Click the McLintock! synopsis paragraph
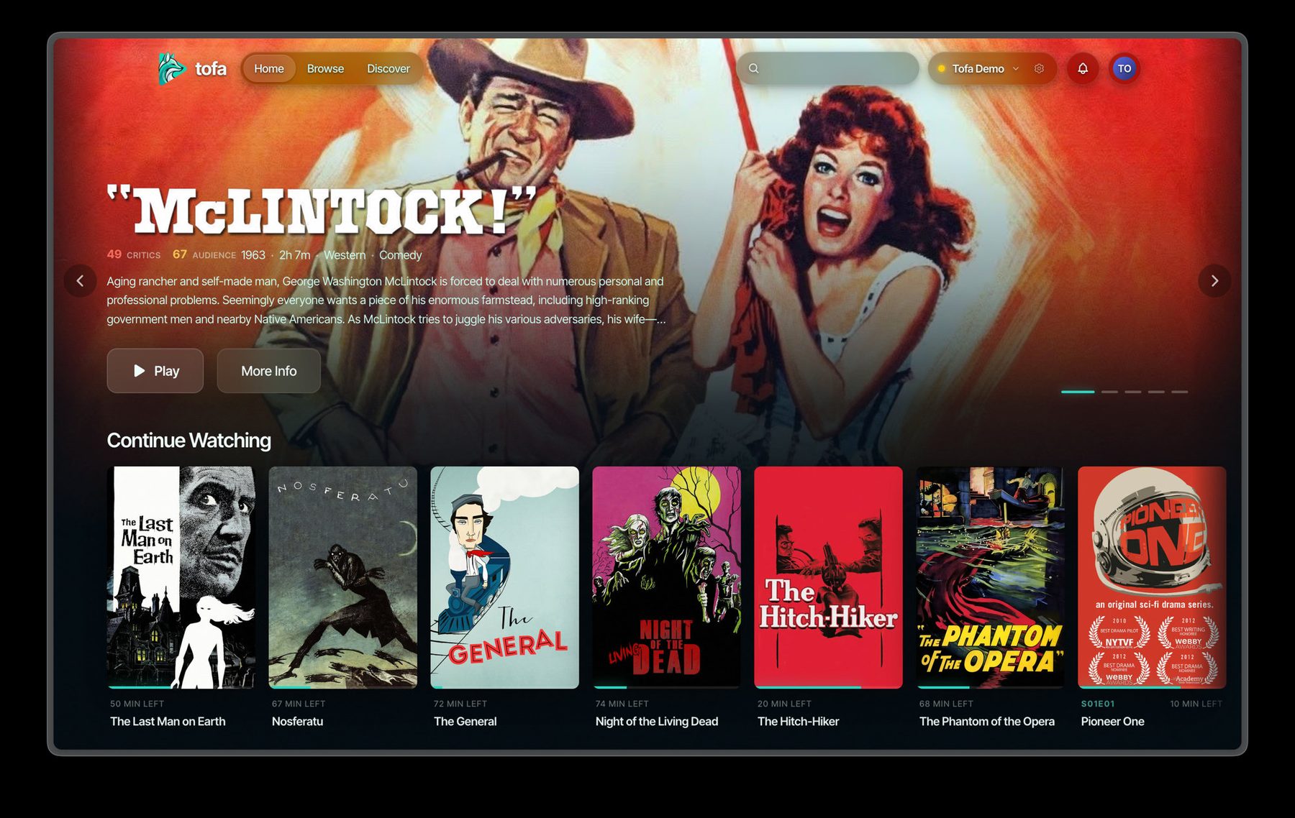Viewport: 1295px width, 818px height. pyautogui.click(x=386, y=300)
